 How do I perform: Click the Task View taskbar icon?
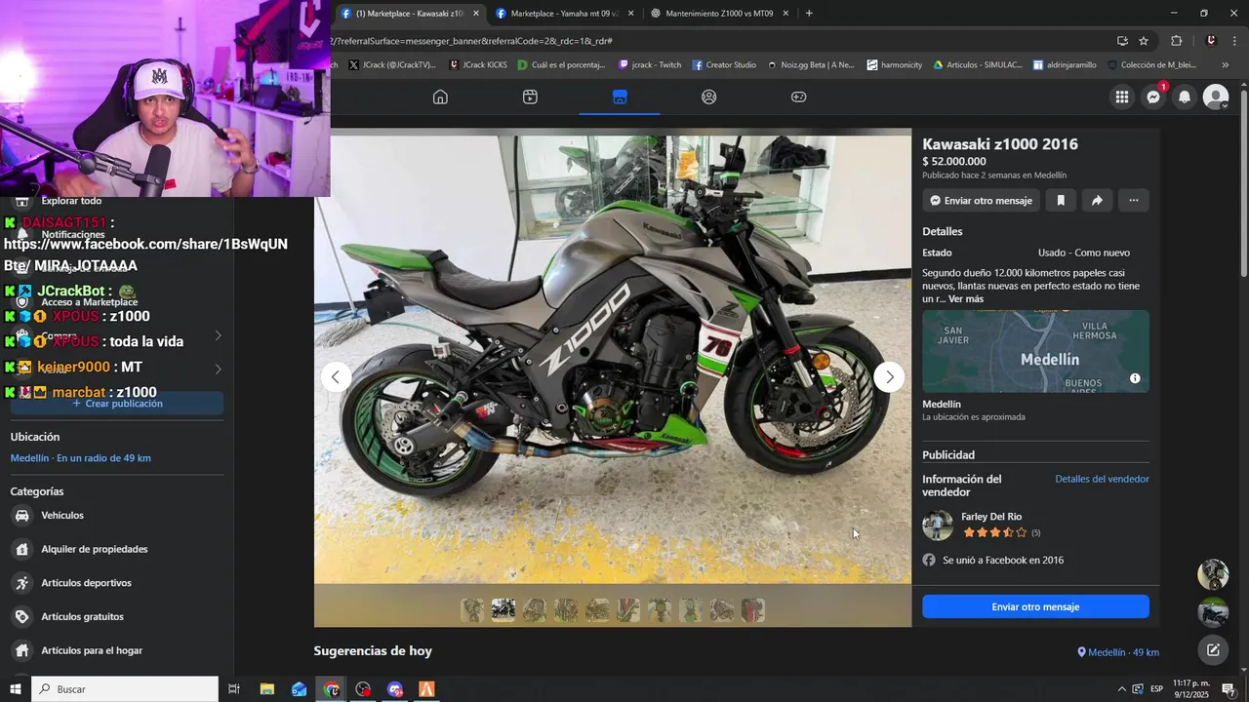point(234,689)
